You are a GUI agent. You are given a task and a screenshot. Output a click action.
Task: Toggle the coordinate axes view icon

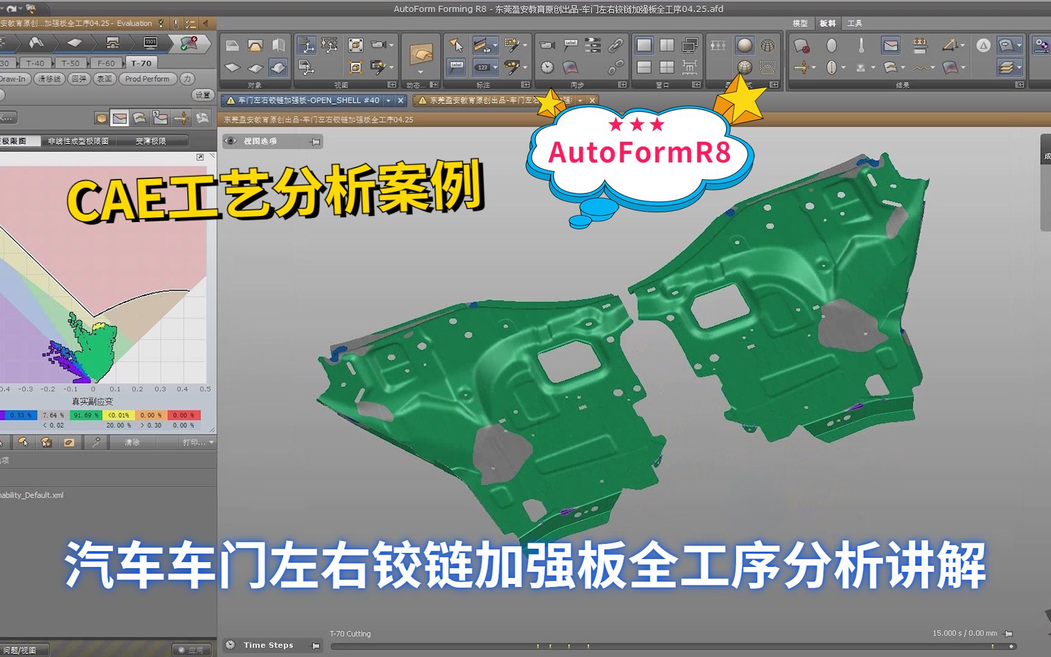(x=306, y=45)
